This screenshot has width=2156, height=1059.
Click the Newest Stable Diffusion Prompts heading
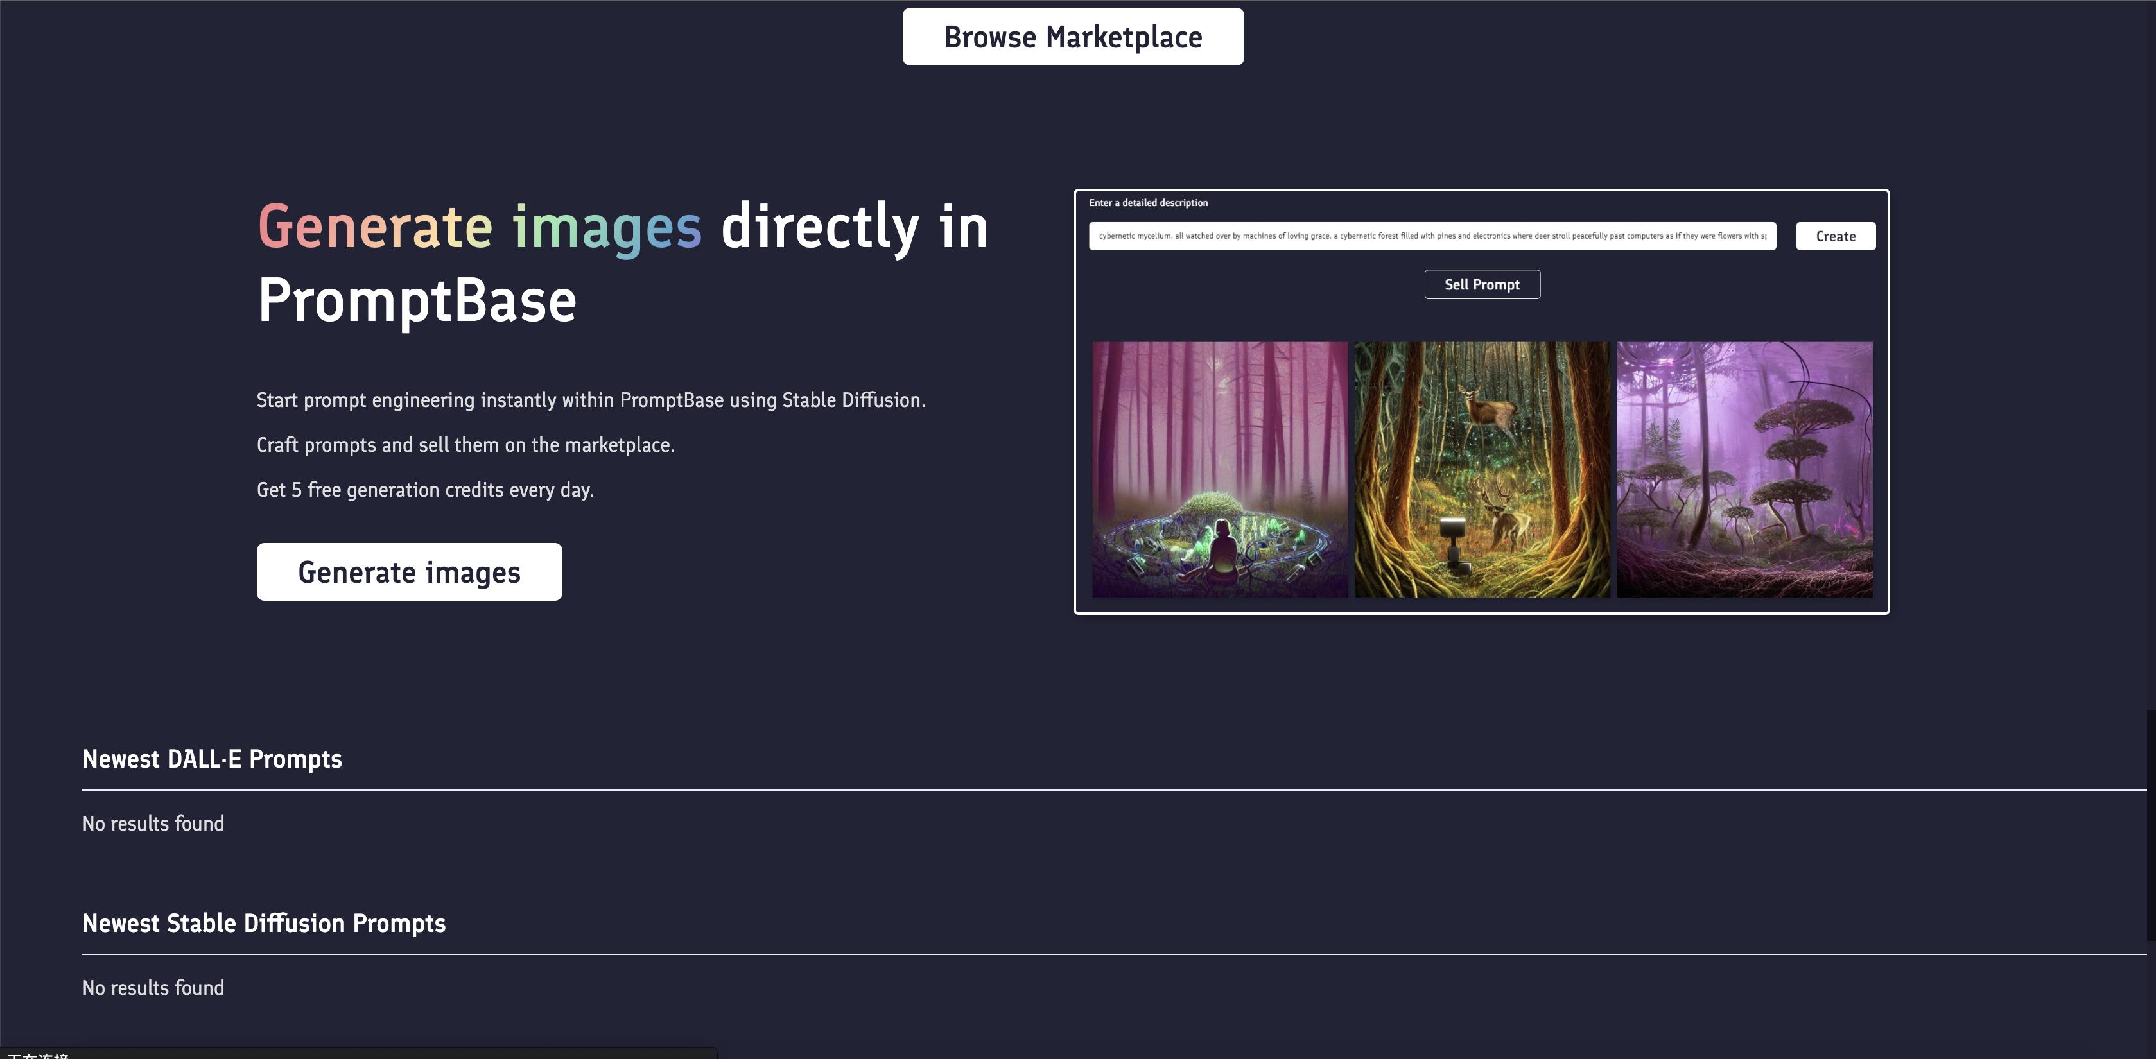(x=264, y=923)
